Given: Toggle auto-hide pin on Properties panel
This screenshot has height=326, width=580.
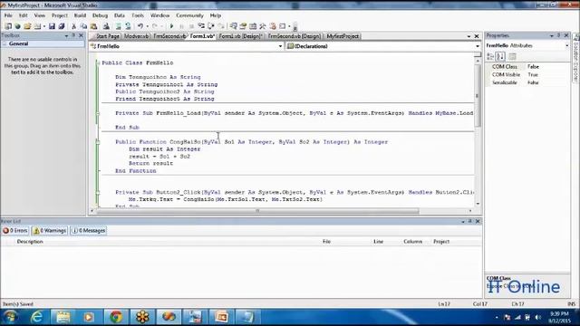Looking at the screenshot, I should [x=559, y=35].
